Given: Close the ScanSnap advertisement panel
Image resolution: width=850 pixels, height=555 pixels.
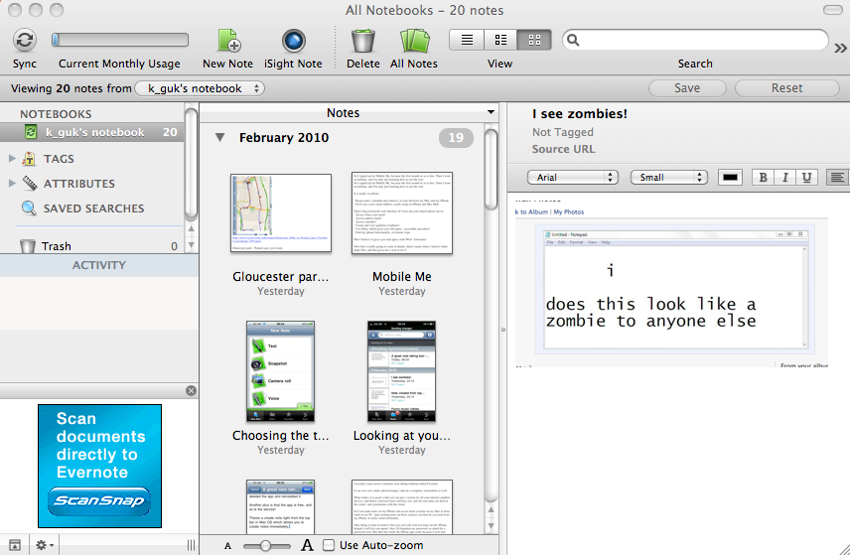Looking at the screenshot, I should pyautogui.click(x=191, y=391).
